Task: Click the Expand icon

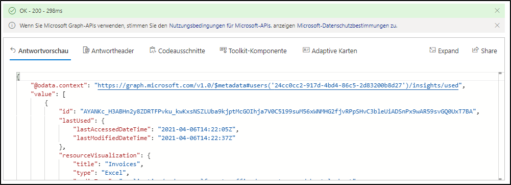Action: point(433,50)
